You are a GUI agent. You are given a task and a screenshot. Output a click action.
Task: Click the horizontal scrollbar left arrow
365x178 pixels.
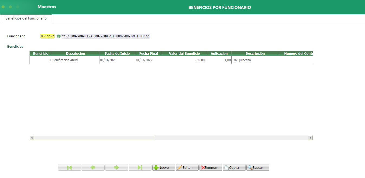coord(32,138)
